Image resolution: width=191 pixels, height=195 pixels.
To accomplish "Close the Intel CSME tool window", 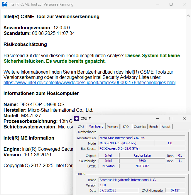I will pos(185,4).
